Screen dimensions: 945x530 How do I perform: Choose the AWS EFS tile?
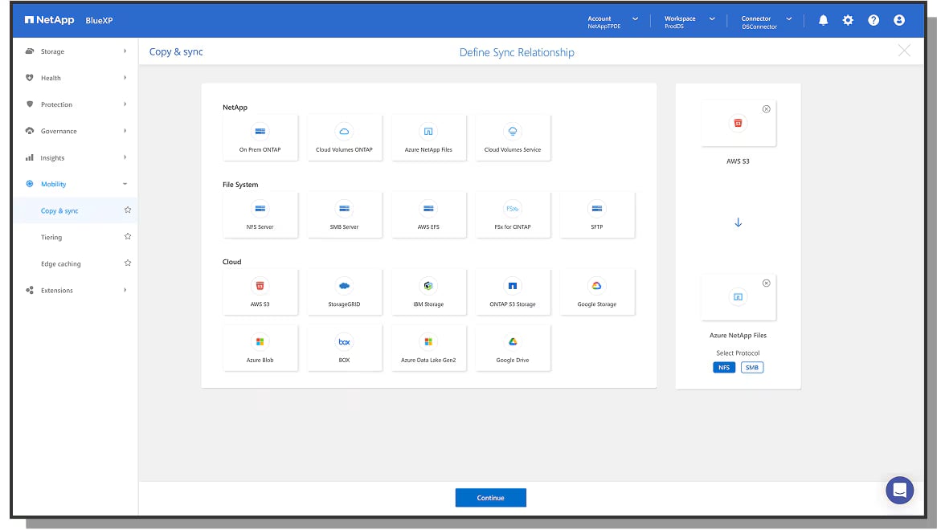tap(428, 215)
